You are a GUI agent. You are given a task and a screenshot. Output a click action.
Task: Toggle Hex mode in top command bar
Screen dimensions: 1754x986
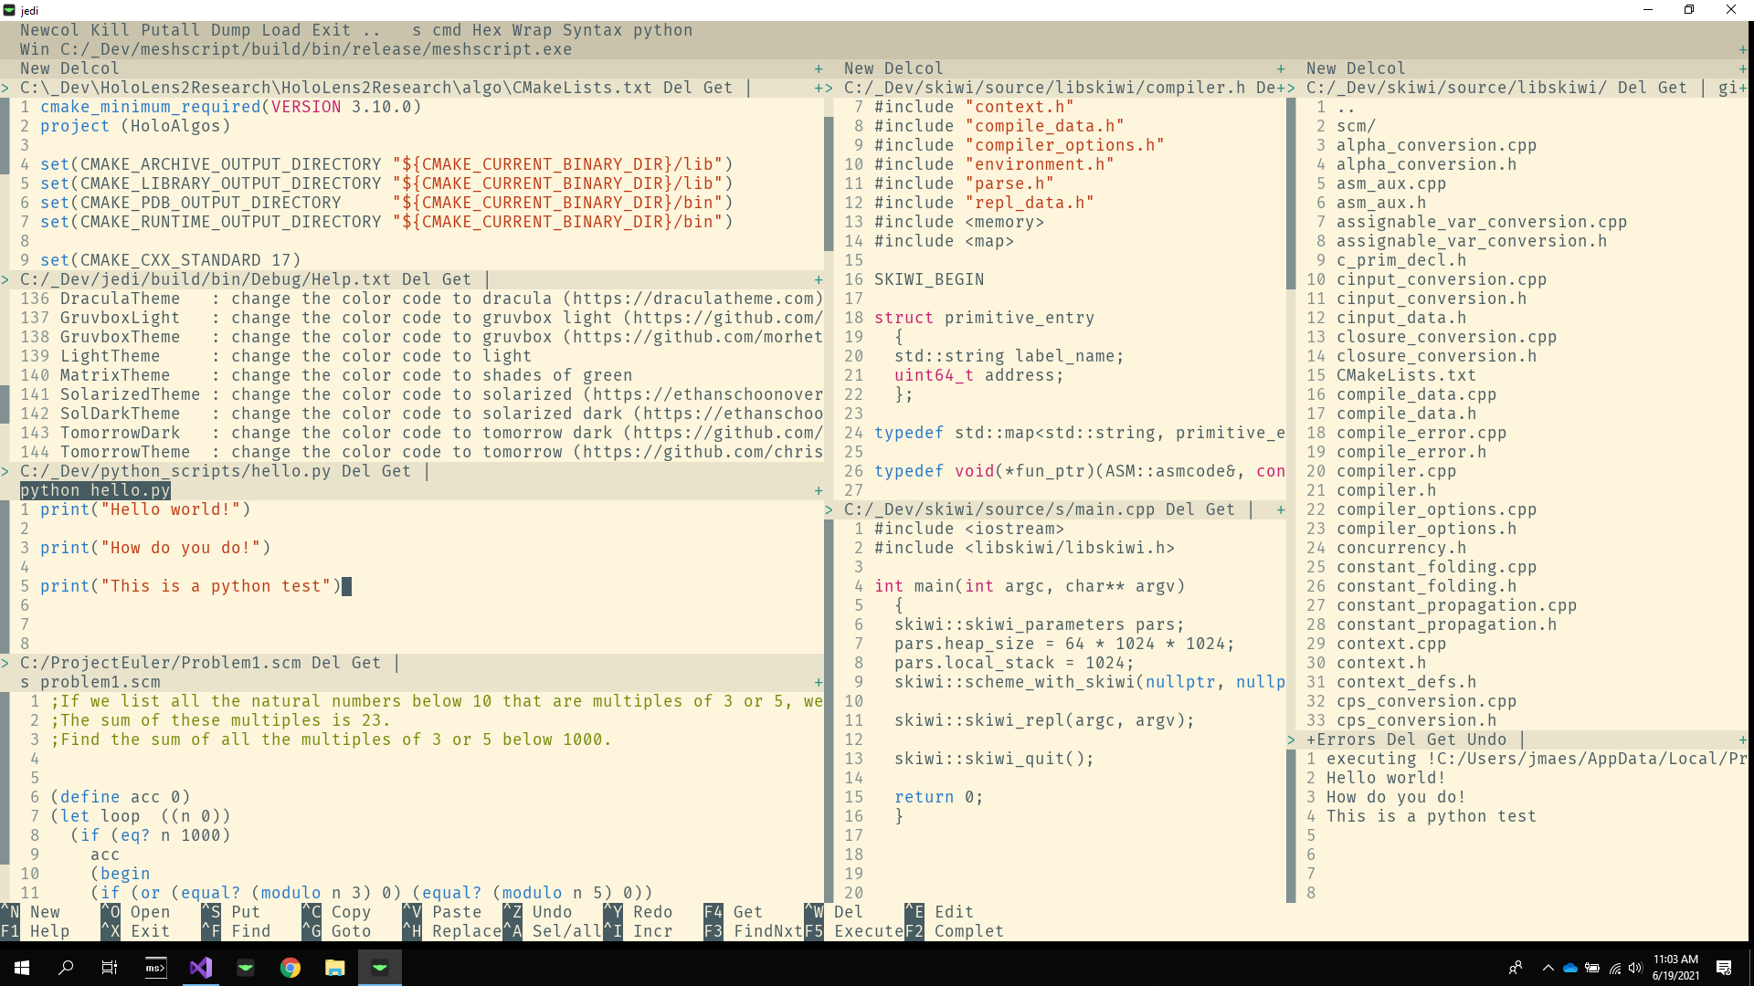[486, 30]
